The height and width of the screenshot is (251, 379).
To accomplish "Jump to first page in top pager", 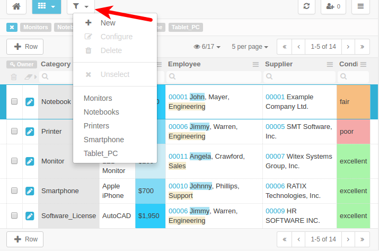I will (285, 47).
